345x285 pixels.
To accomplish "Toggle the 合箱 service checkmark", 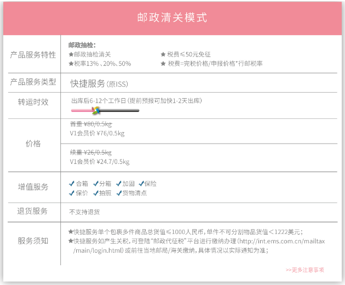I will coord(72,184).
